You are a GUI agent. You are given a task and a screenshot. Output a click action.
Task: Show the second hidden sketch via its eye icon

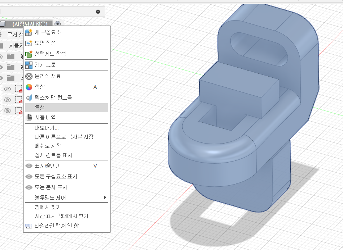pyautogui.click(x=8, y=100)
